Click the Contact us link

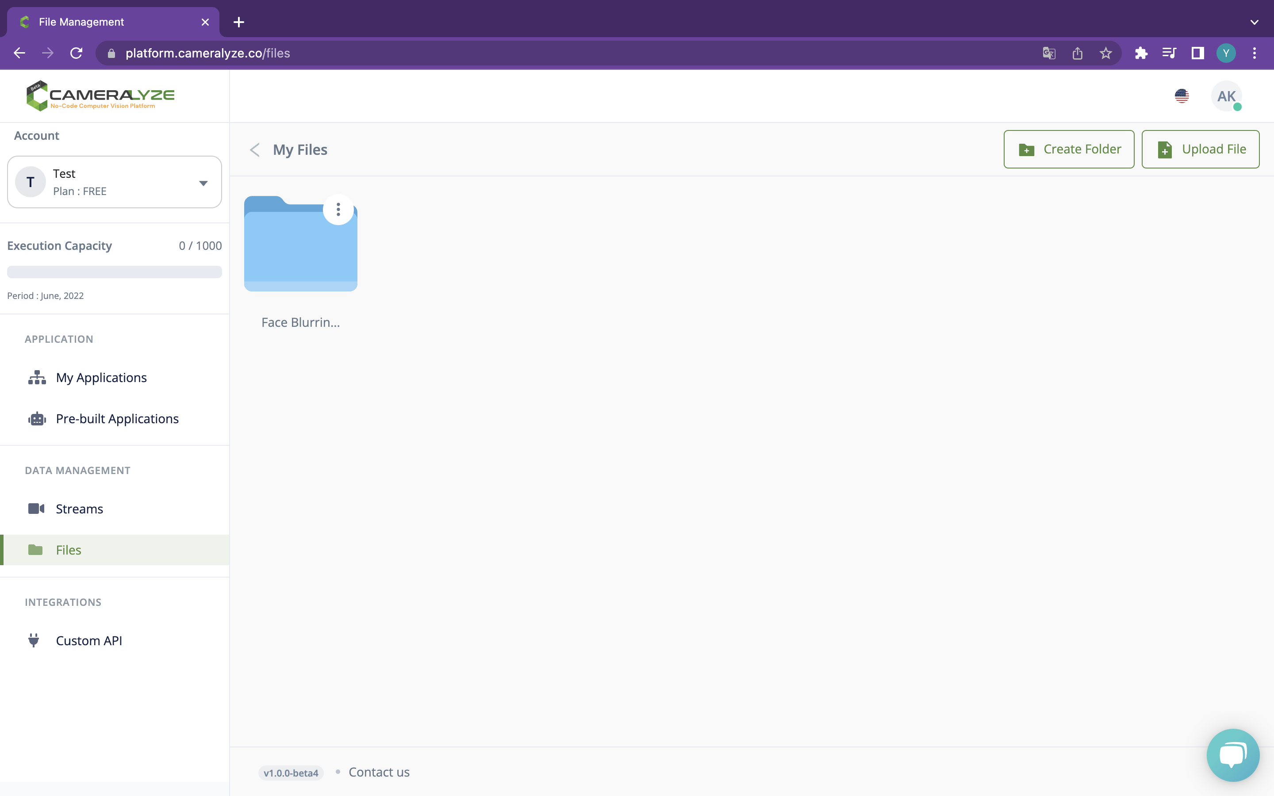379,772
